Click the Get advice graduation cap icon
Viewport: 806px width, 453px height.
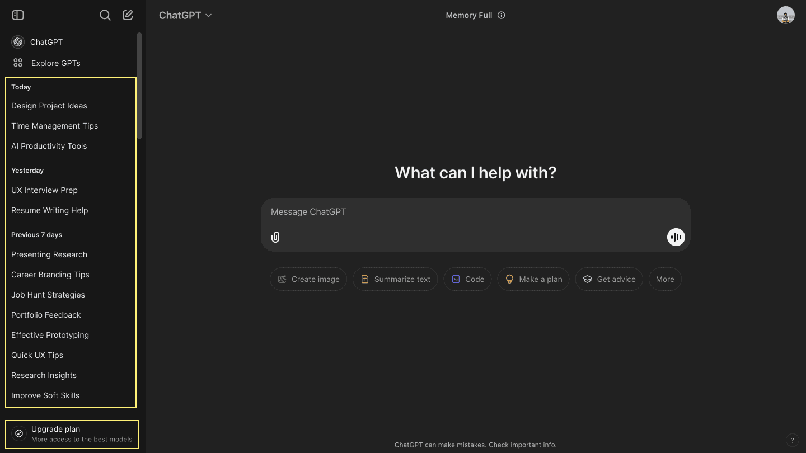587,279
